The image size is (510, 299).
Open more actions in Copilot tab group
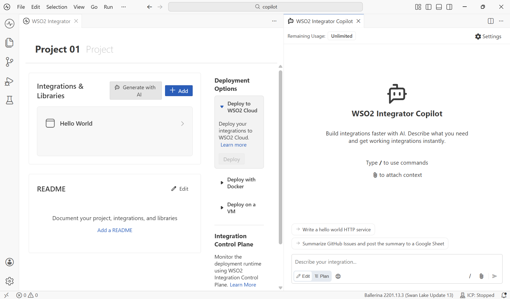coord(501,21)
